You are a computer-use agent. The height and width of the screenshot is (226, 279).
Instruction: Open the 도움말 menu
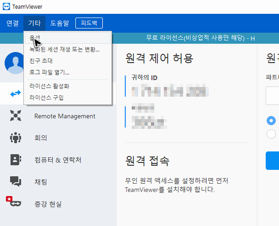pyautogui.click(x=60, y=23)
